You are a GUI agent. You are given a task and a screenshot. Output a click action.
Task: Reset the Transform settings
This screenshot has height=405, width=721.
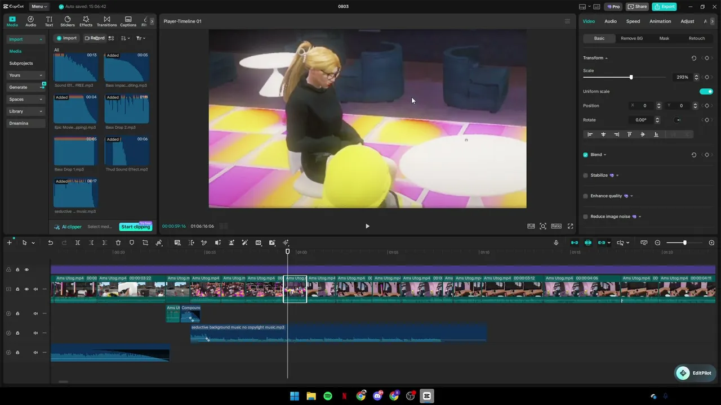[693, 58]
